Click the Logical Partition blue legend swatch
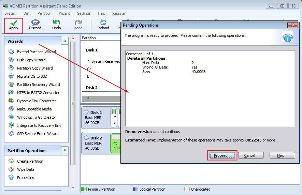The height and width of the screenshot is (195, 302). pos(135,189)
